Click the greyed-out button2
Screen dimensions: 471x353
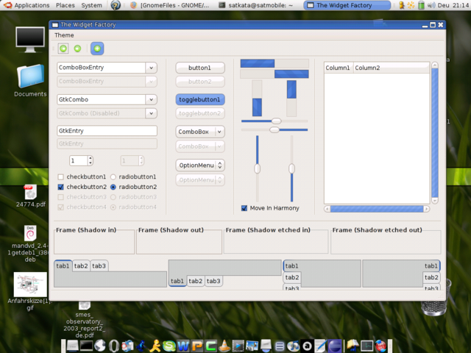coord(200,82)
